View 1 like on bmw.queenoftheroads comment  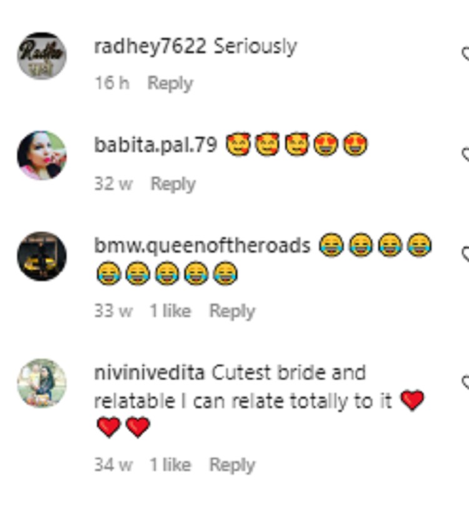171,311
